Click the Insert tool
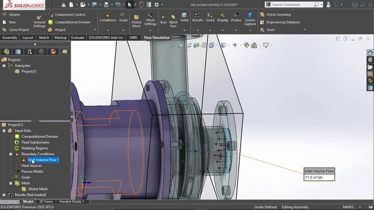The width and height of the screenshot is (374, 210). point(210,17)
